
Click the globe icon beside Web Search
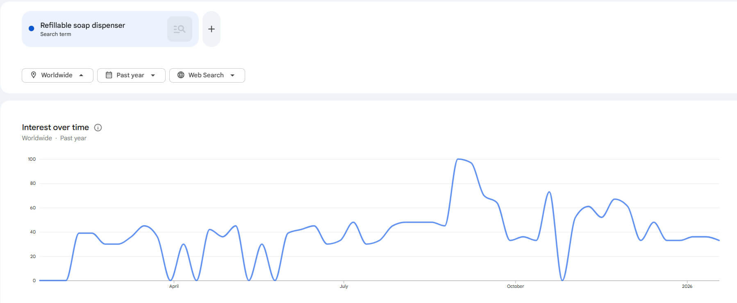(x=181, y=75)
